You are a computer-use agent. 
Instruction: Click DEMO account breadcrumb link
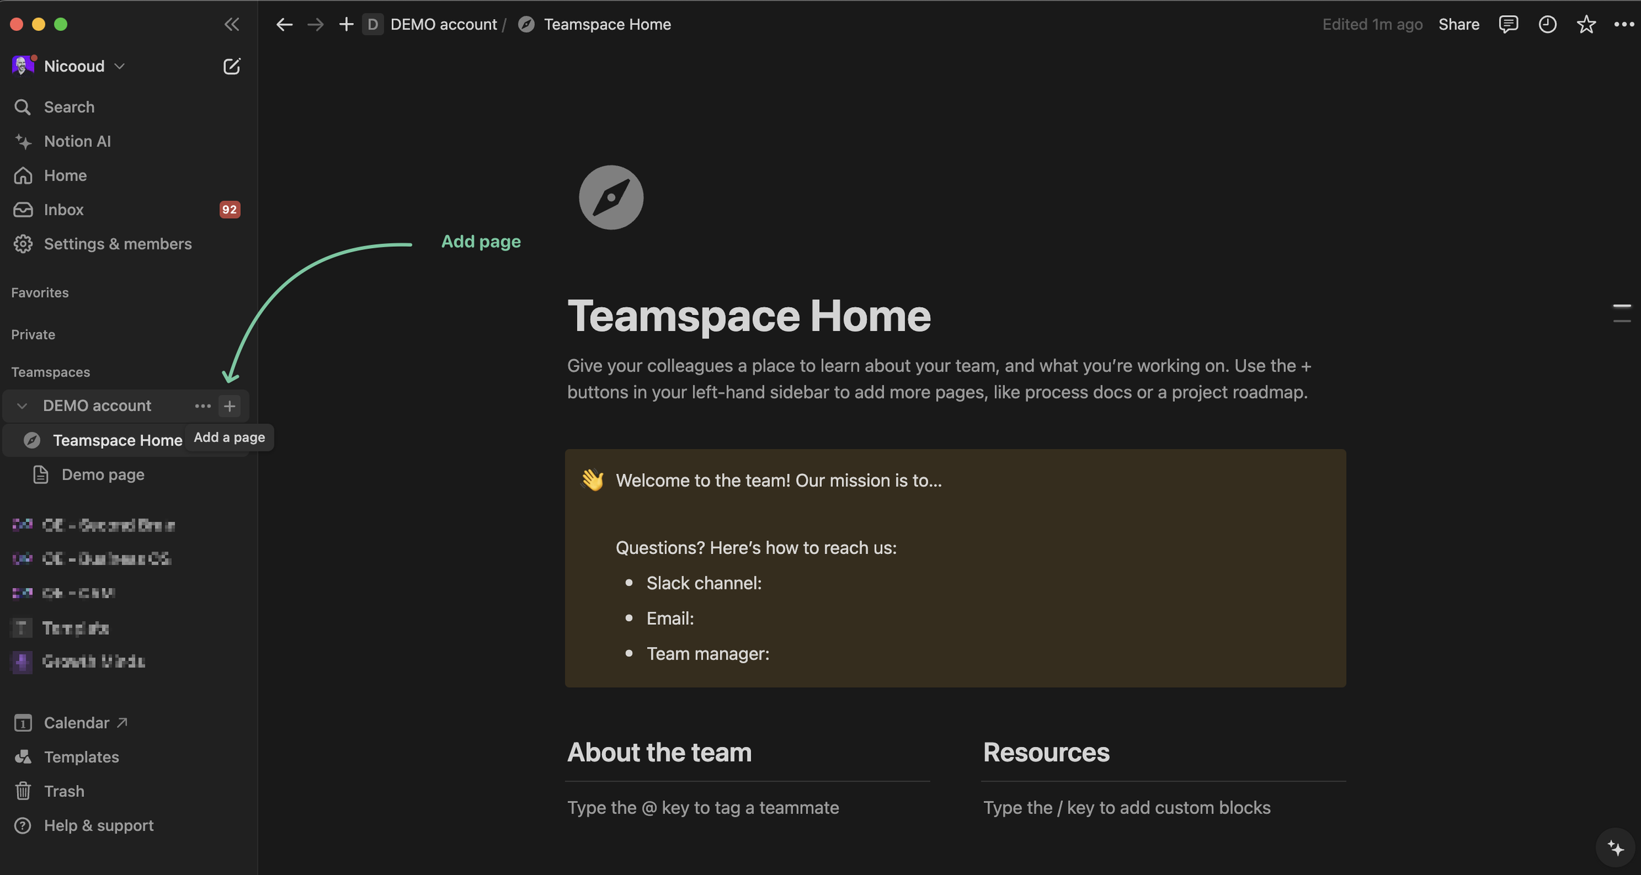coord(443,24)
